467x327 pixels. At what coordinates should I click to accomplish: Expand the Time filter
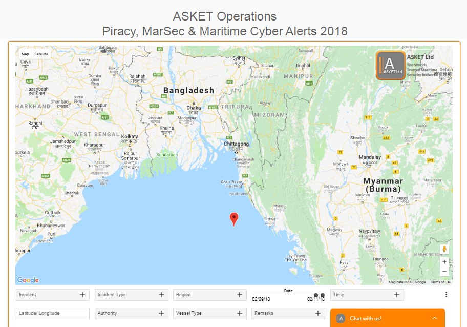(367, 295)
